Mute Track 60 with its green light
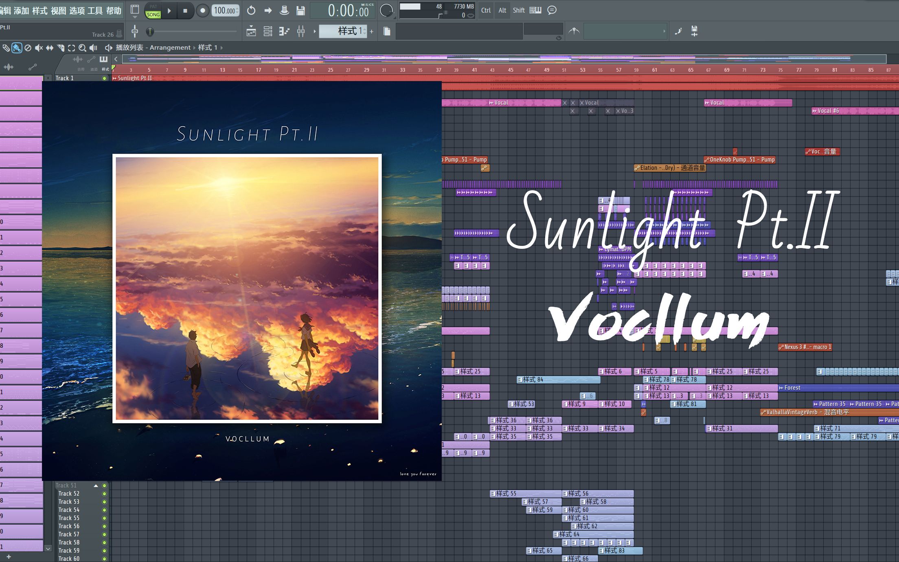Viewport: 899px width, 562px height. coord(105,559)
